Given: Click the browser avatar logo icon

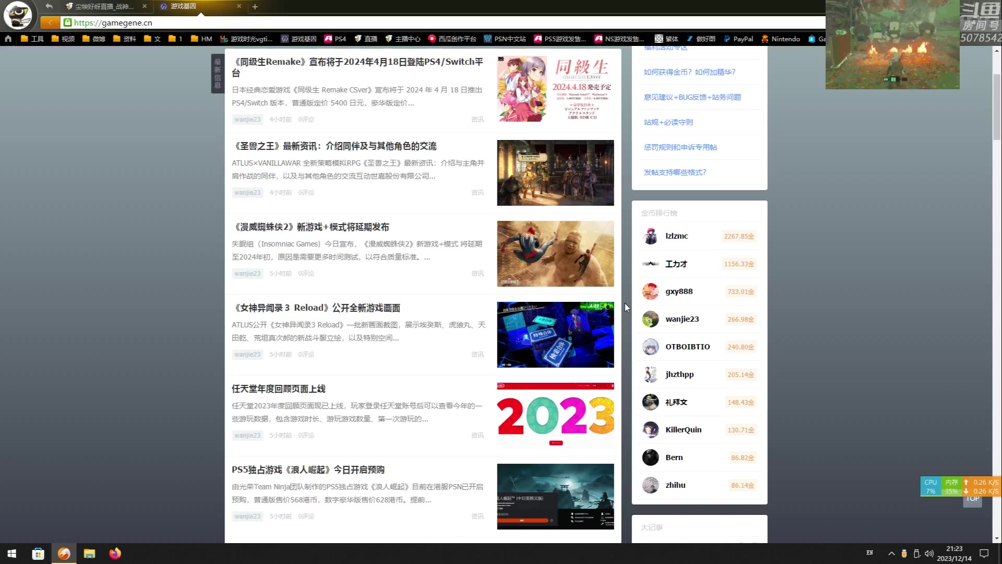Looking at the screenshot, I should click(x=18, y=15).
